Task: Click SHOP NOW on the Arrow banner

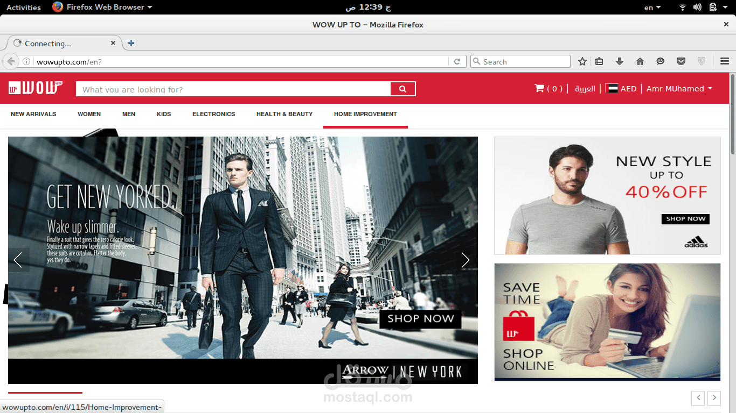Action: (420, 318)
